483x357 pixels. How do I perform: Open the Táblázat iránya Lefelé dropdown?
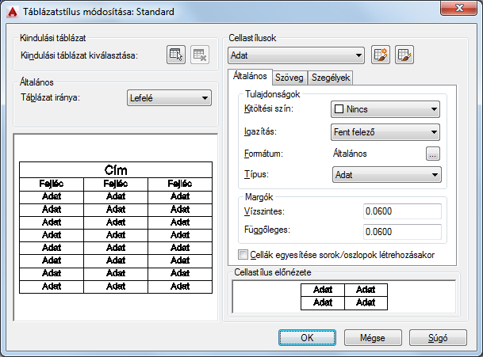point(169,98)
